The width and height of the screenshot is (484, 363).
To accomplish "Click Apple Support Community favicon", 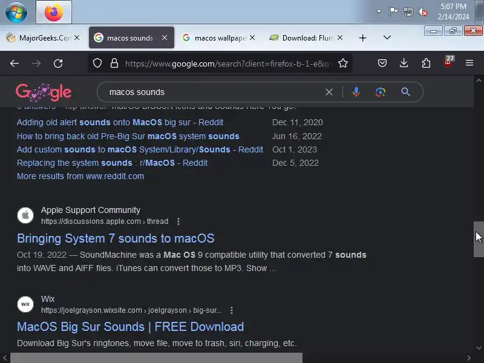I will click(x=25, y=215).
